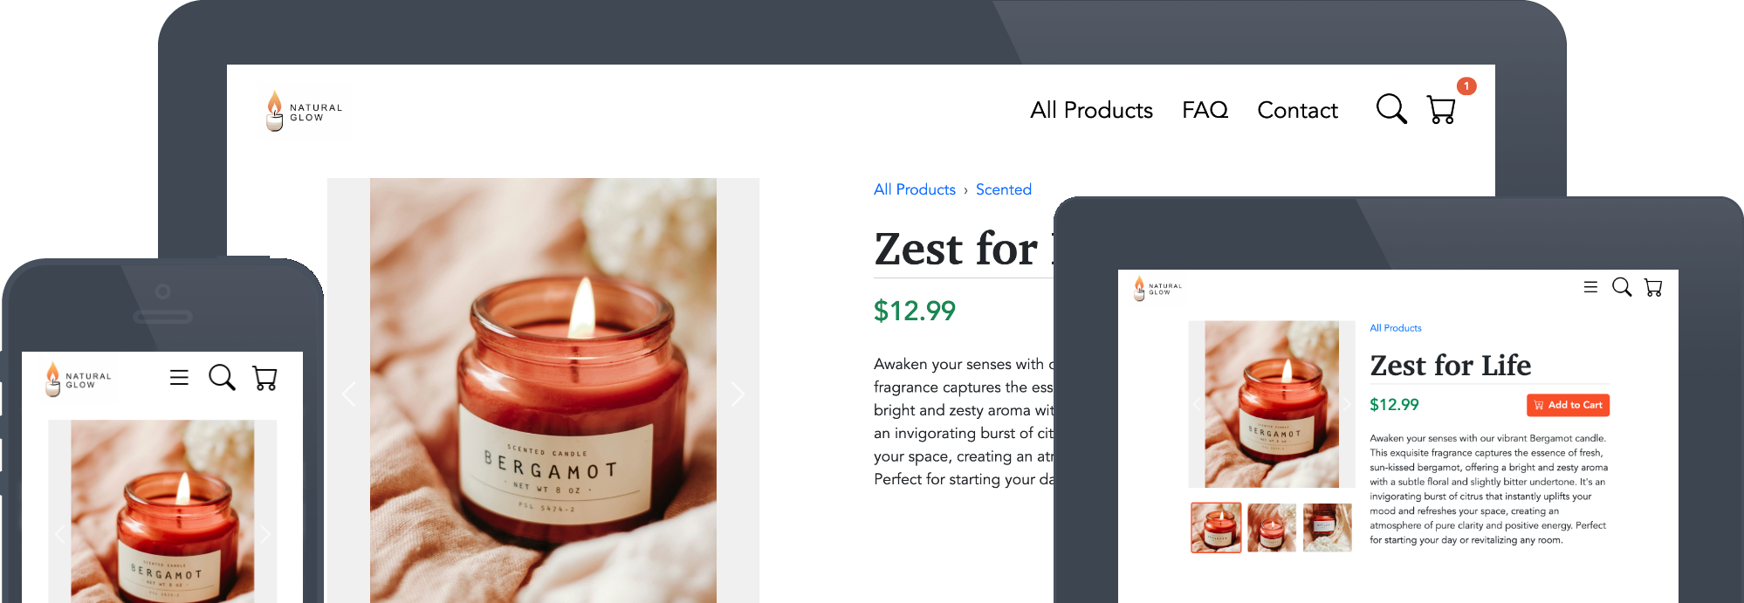Open the hamburger menu on the phone view

point(179,378)
